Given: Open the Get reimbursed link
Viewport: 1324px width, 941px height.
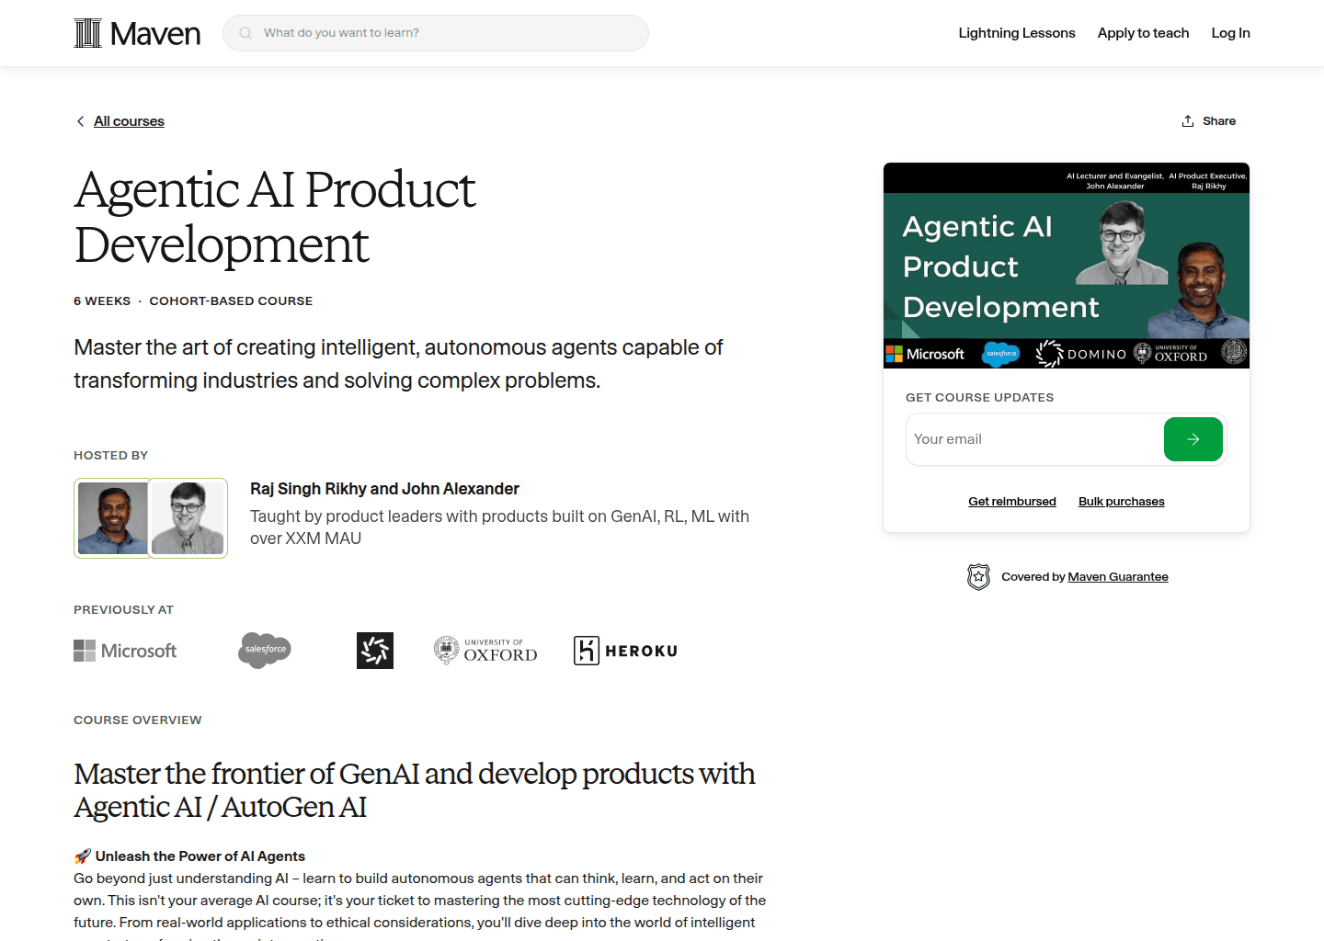Looking at the screenshot, I should pyautogui.click(x=1012, y=501).
